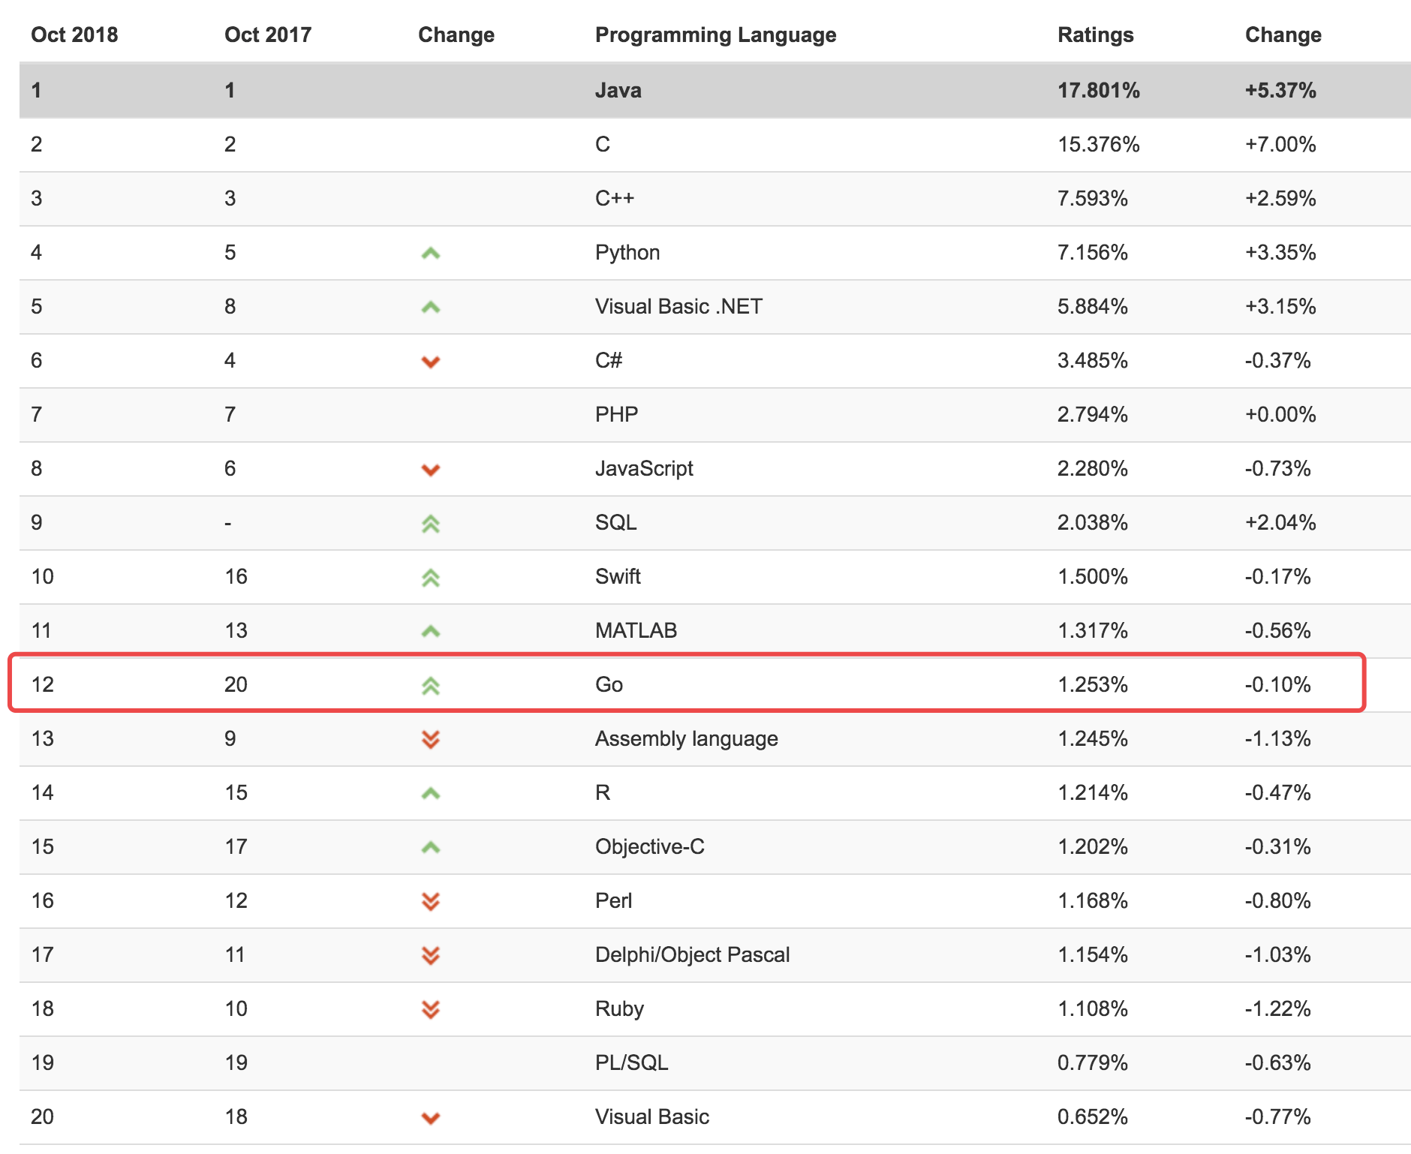Click the double up arrow in SQL row
The image size is (1411, 1154).
click(430, 524)
